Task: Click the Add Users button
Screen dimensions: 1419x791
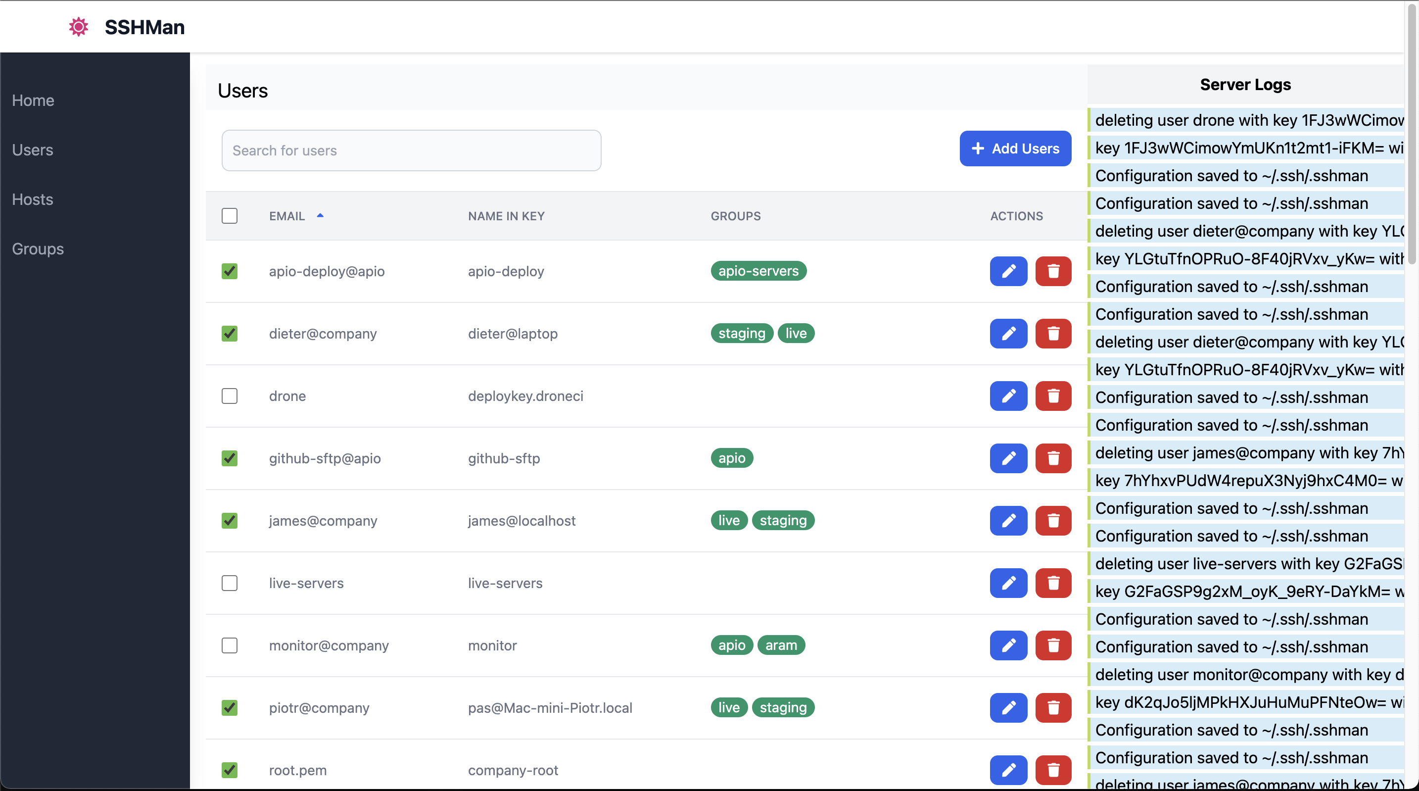Action: pyautogui.click(x=1015, y=148)
